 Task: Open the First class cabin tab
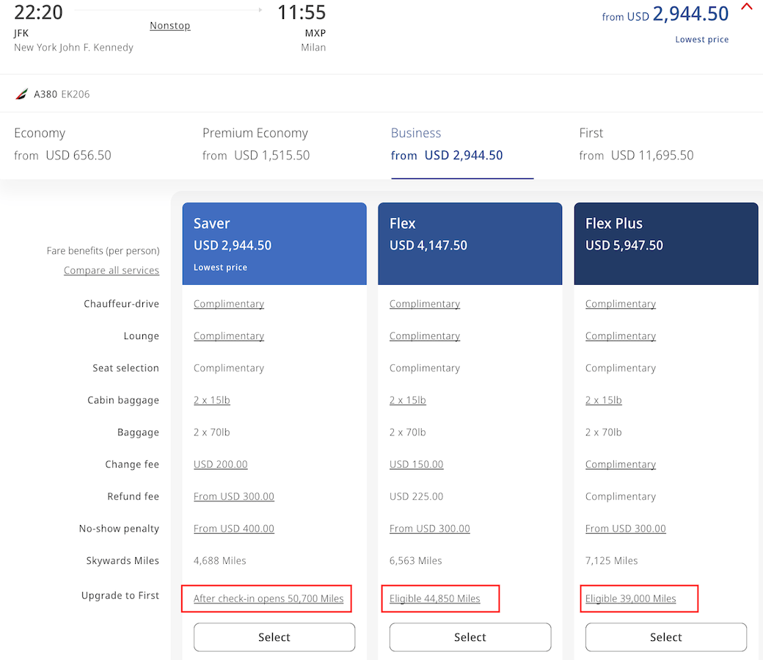(635, 144)
